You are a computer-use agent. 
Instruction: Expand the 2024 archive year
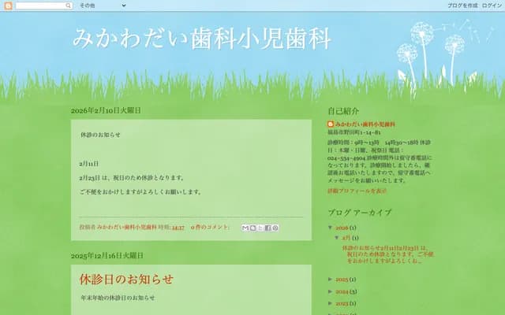(331, 291)
